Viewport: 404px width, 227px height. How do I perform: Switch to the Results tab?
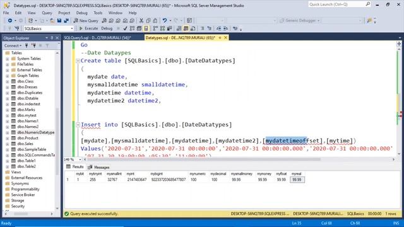[75, 167]
